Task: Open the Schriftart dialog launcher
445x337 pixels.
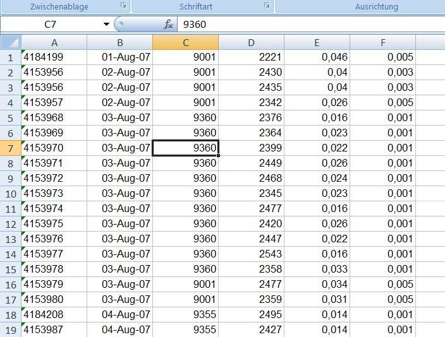Action: coord(267,5)
